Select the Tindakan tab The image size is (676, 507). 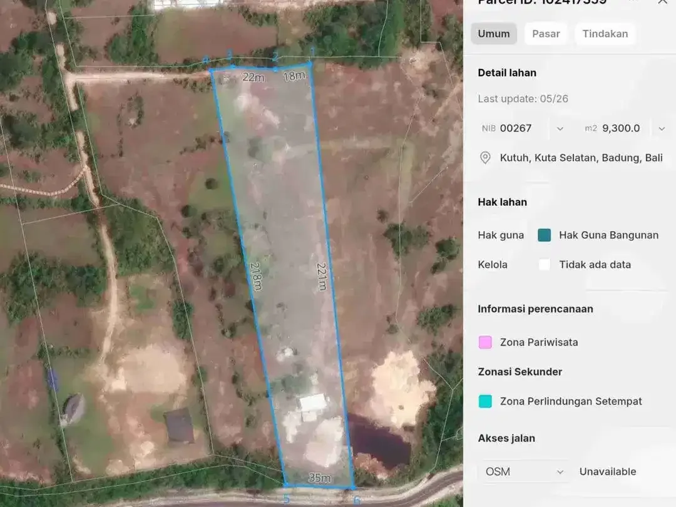(x=605, y=34)
